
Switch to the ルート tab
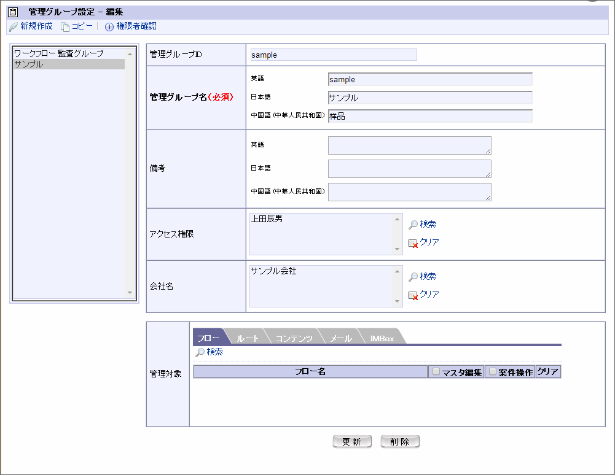248,338
